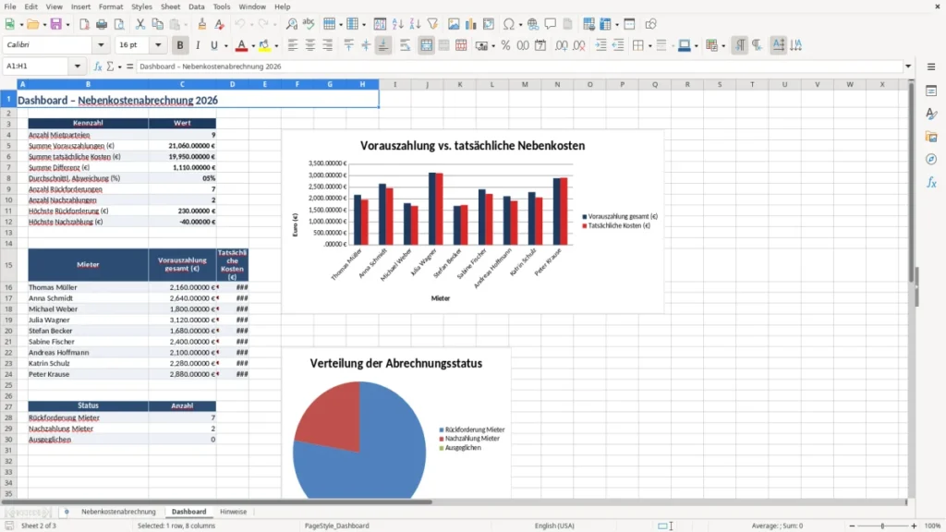Click the Formula equals sign button
The height and width of the screenshot is (532, 946).
(129, 66)
